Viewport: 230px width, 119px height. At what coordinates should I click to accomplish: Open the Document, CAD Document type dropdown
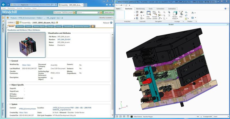pyautogui.click(x=65, y=13)
